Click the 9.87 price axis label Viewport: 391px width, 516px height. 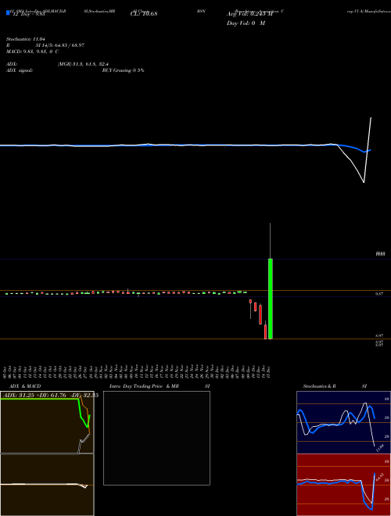click(379, 294)
